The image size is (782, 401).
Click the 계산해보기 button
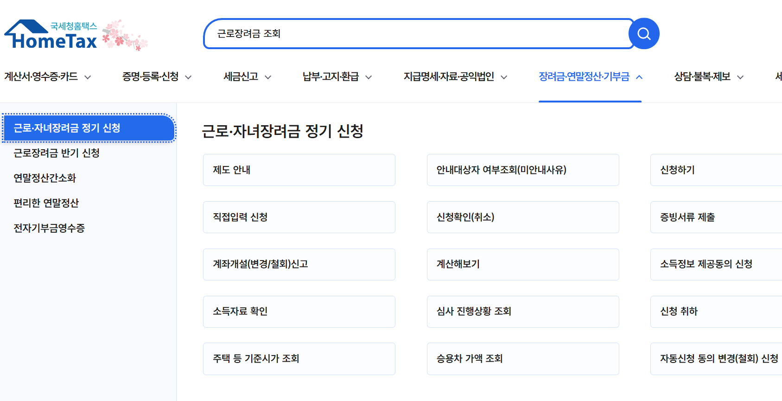[523, 265]
